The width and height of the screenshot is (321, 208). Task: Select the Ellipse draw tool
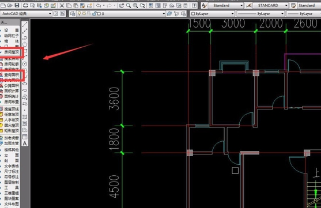(x=25, y=84)
